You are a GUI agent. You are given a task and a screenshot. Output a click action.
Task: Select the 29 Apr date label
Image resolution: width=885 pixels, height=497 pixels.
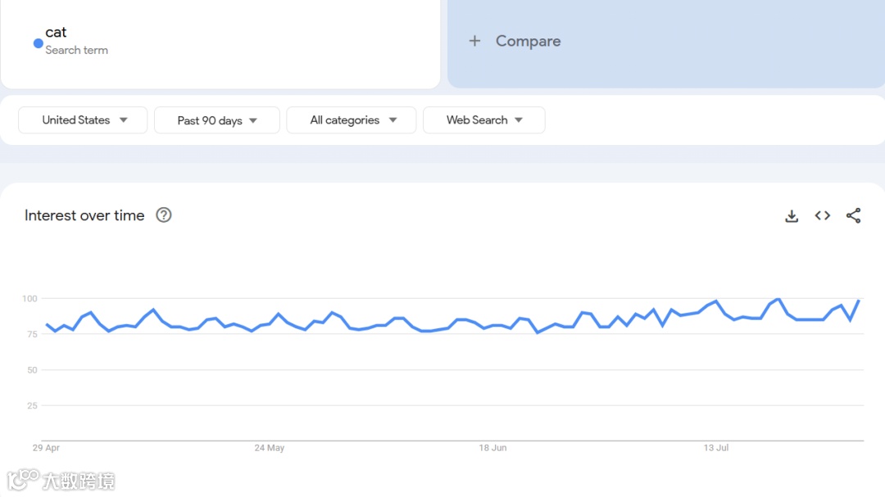pyautogui.click(x=46, y=448)
